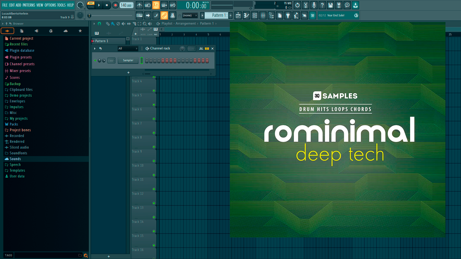This screenshot has width=461, height=259.
Task: Mute Track 4 using its green LED
Action: [x=154, y=91]
